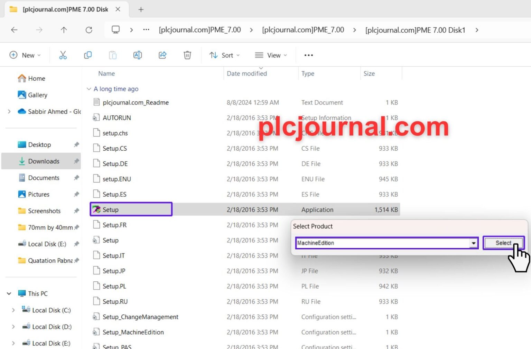The height and width of the screenshot is (349, 531).
Task: Sort files by Date modified column
Action: pyautogui.click(x=247, y=73)
